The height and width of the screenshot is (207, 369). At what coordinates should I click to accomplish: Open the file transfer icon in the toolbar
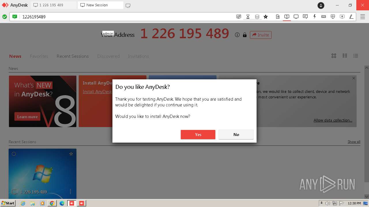click(278, 17)
